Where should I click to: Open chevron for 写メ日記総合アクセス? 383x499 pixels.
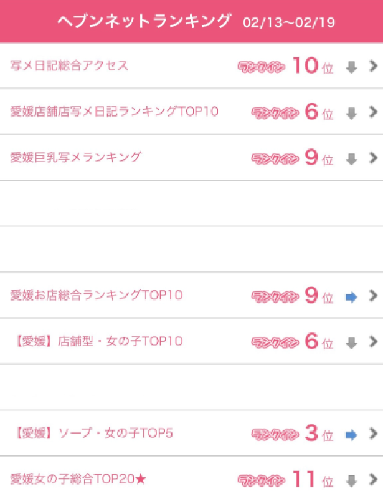coord(373,66)
